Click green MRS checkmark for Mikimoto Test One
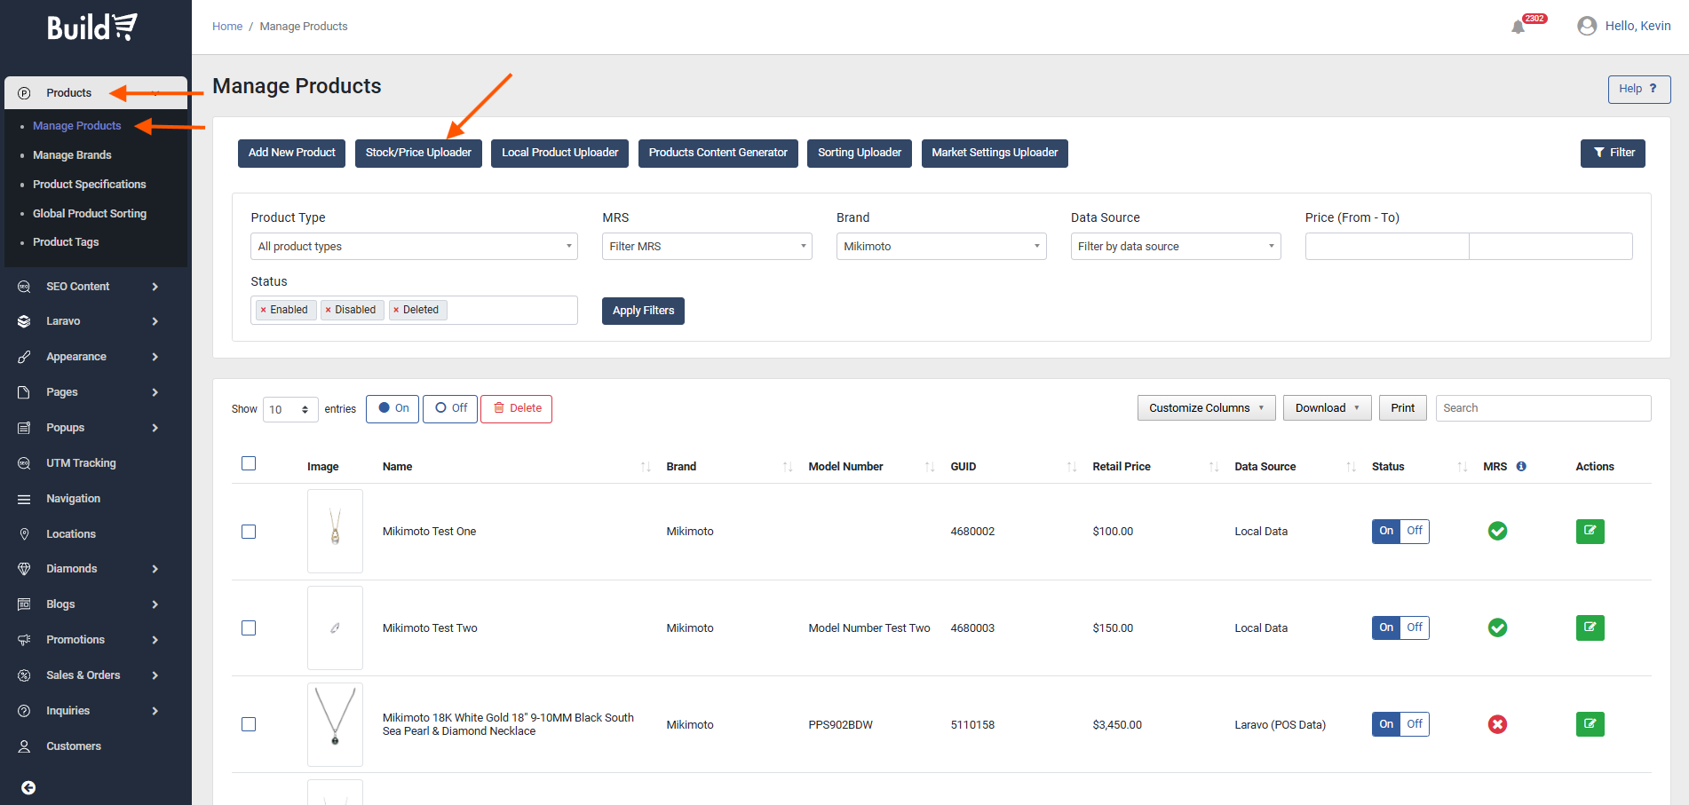Screen dimensions: 1689x805 [1497, 532]
